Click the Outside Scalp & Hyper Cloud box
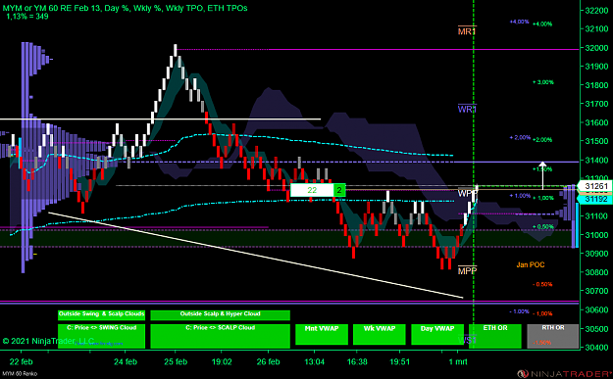 coord(220,314)
